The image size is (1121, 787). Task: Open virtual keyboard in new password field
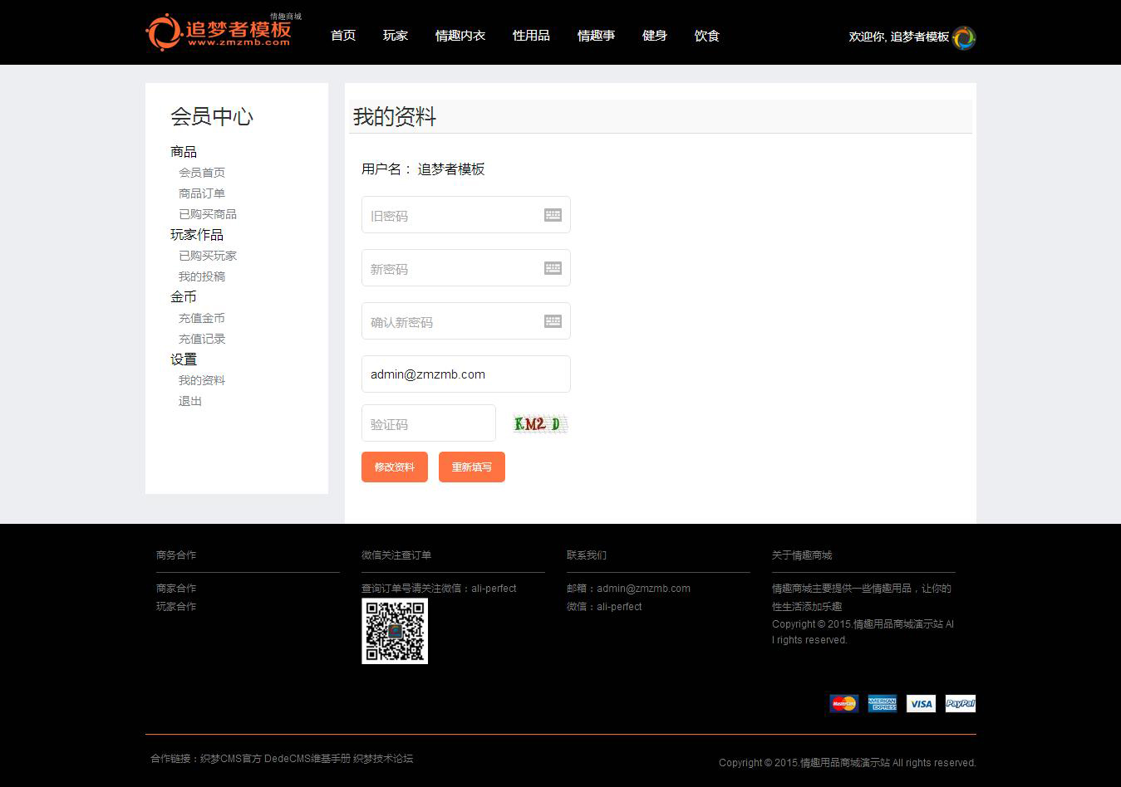coord(553,268)
